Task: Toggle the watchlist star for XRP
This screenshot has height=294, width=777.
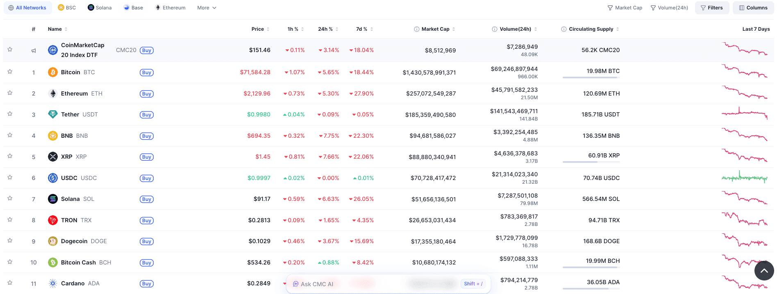Action: [10, 156]
